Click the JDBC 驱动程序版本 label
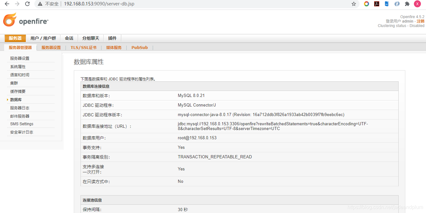Screen dimensions: 426x213 (102, 115)
